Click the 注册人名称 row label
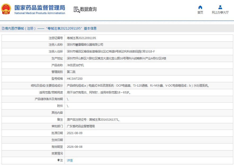Screen dimensions: 234x166 pos(56,45)
